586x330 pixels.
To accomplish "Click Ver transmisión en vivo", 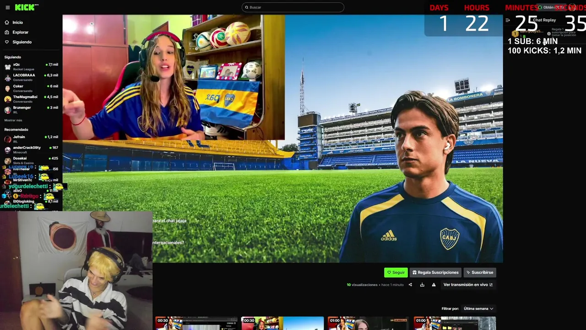I will [x=468, y=285].
